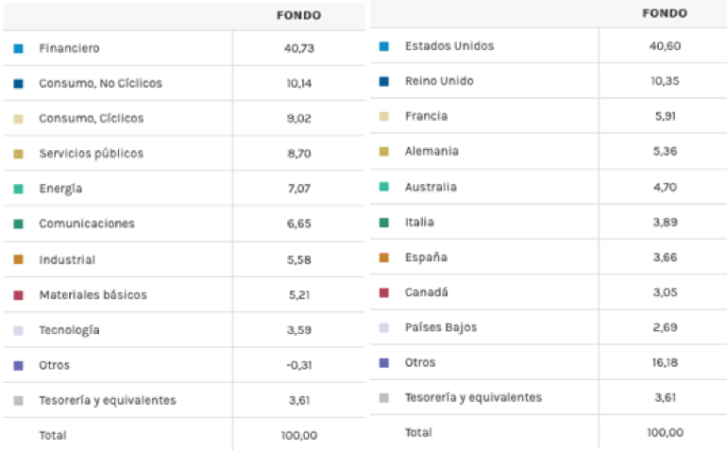Select the Comunicaciones row label

[x=86, y=225]
